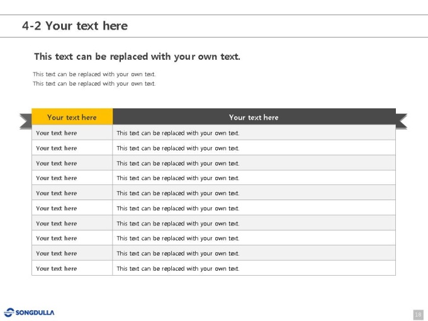The image size is (428, 321).
Task: Click the dark gray "Your text here" table header
Action: (x=254, y=117)
